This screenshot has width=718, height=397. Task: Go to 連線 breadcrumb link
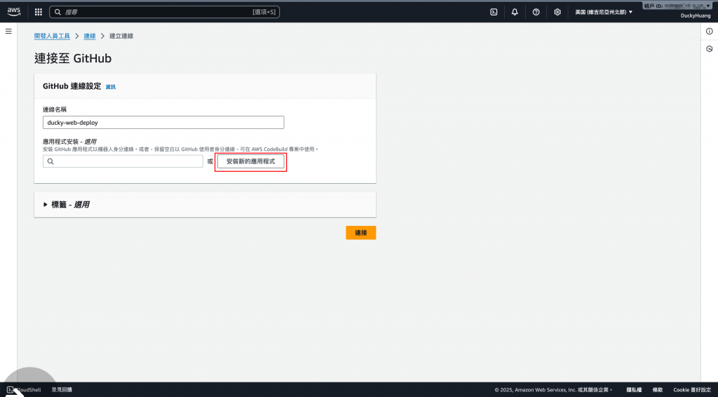coord(90,36)
